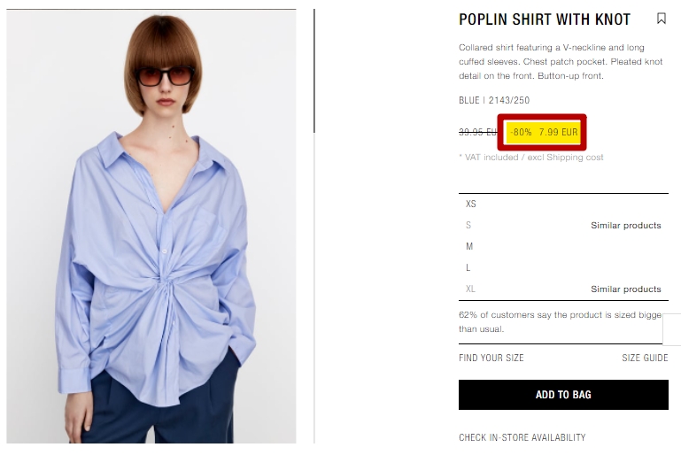Screen dimensions: 681x455
Task: Click the small widget tab at right edge
Action: tap(672, 329)
